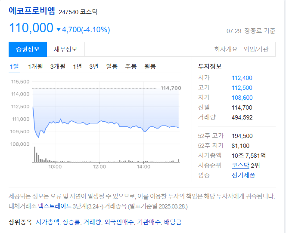Viewport: 286px width, 233px height.
Task: Open the 넥스트레이드 link
Action: (55, 206)
